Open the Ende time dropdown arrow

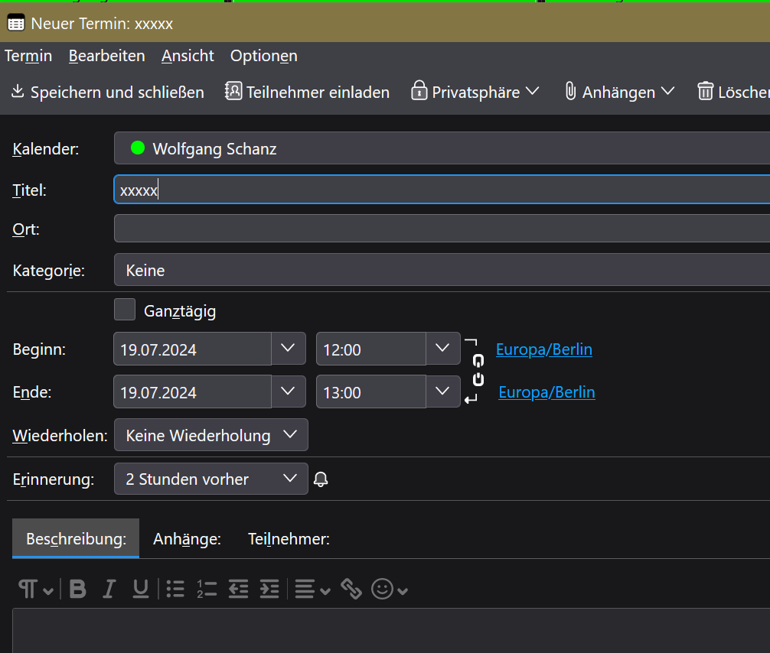click(442, 391)
